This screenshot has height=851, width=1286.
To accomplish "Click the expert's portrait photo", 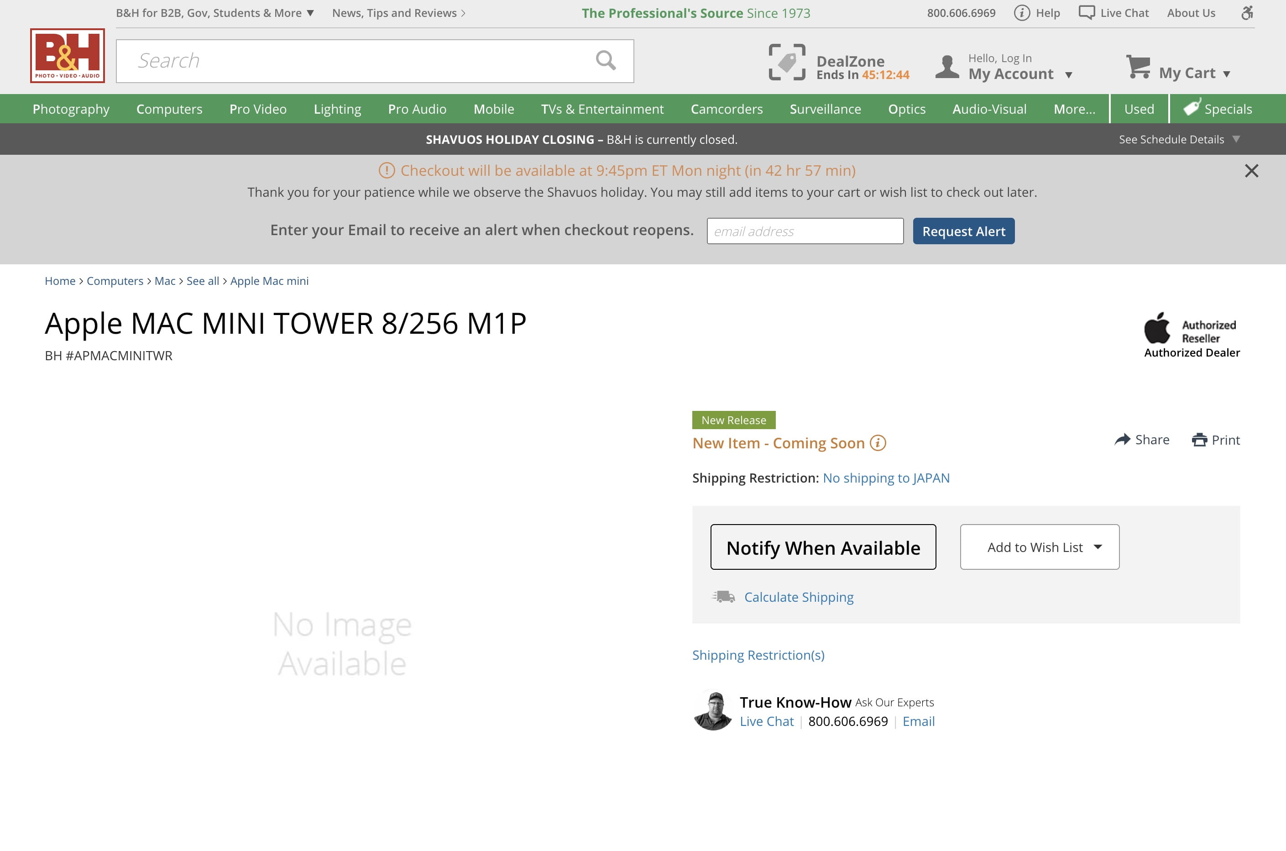I will pyautogui.click(x=713, y=710).
